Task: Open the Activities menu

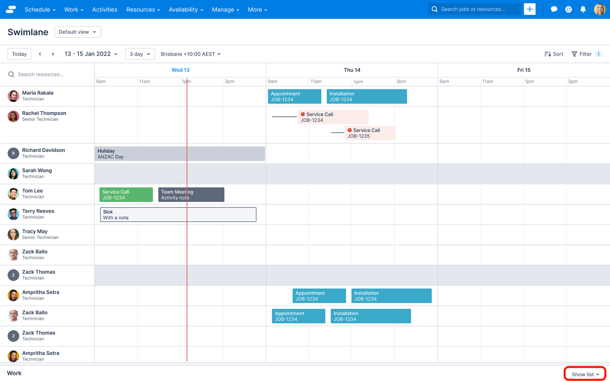Action: pos(105,9)
